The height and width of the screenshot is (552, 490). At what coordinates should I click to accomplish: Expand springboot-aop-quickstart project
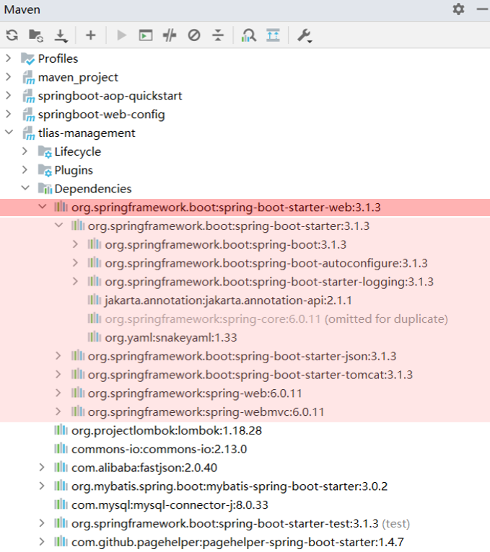[9, 95]
